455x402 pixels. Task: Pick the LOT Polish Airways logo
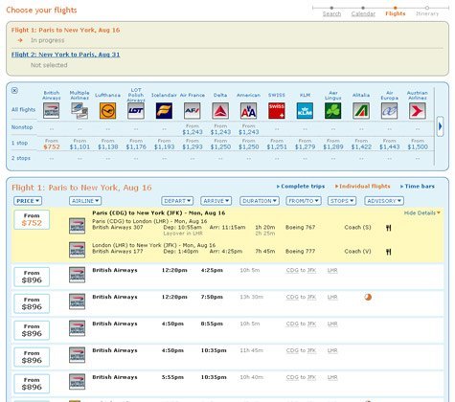coord(136,111)
